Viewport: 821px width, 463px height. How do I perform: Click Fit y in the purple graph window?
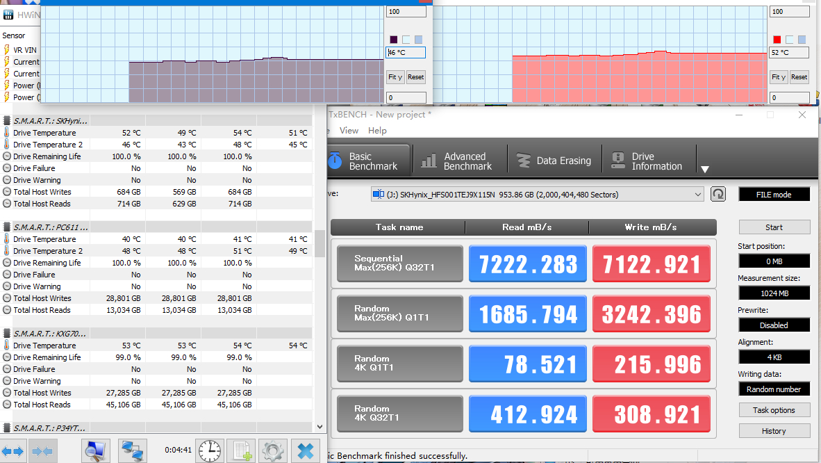pos(395,77)
